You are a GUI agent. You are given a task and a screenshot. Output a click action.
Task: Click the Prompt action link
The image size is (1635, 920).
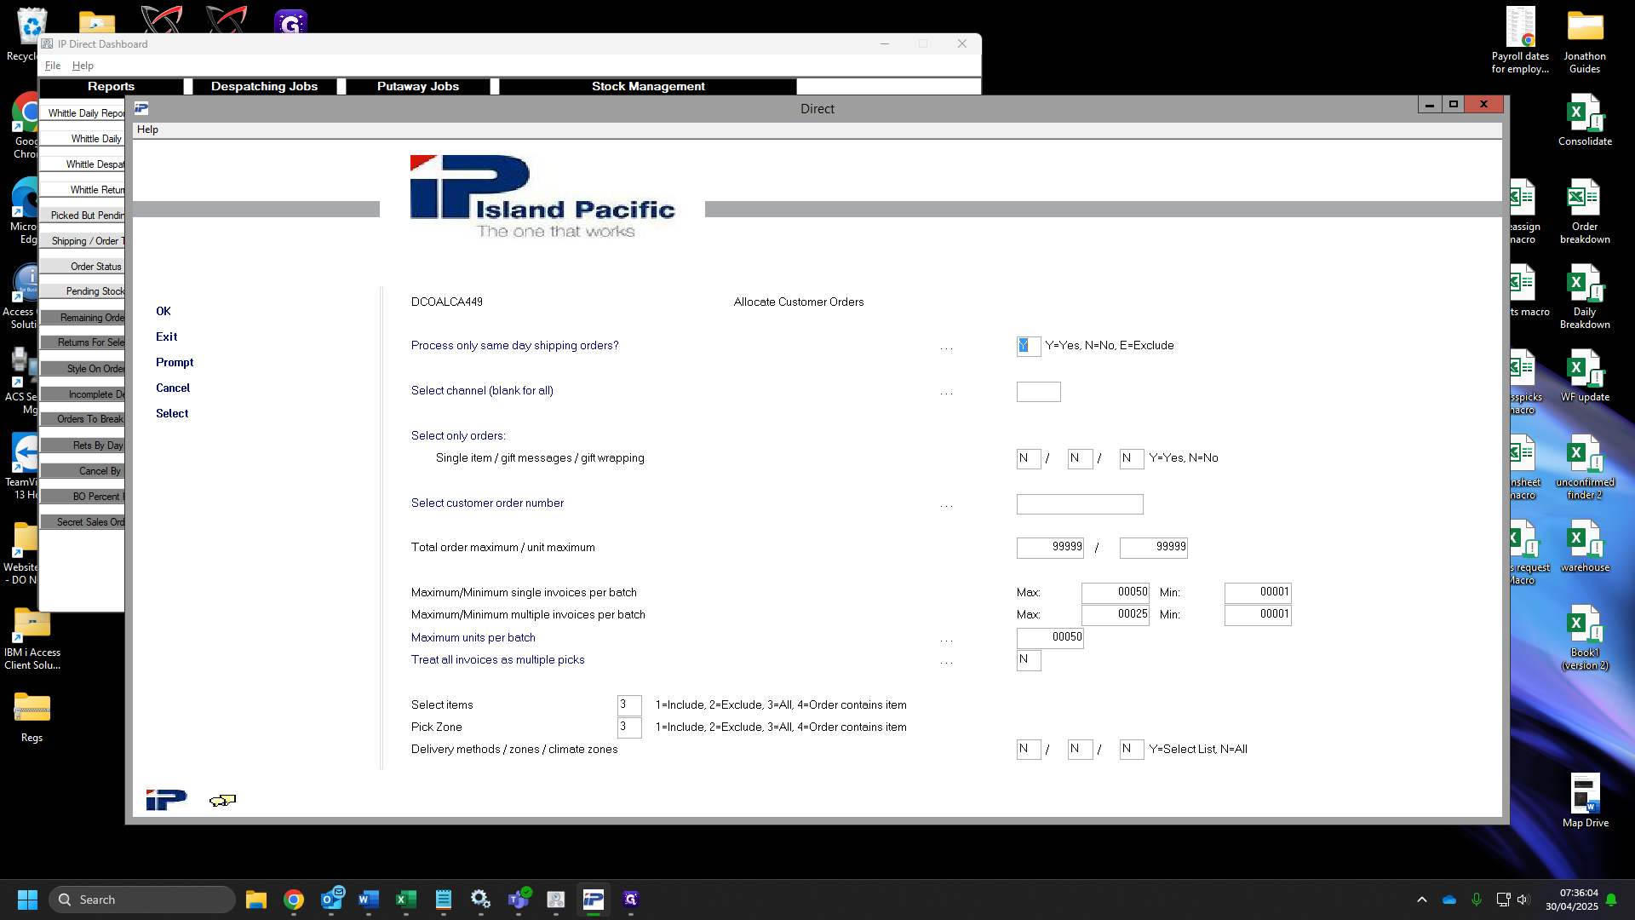click(175, 362)
